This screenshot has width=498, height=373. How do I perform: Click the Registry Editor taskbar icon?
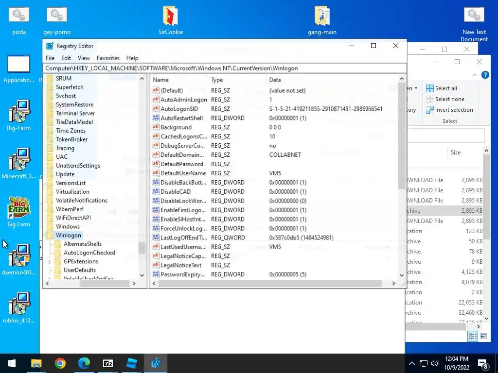(156, 363)
